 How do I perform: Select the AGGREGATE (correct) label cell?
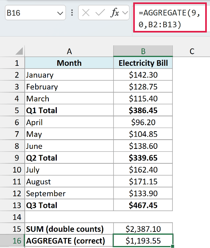69,241
